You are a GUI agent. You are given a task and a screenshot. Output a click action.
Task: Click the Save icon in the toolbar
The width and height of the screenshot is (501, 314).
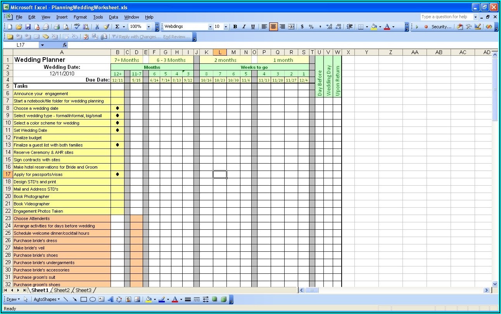coord(28,27)
